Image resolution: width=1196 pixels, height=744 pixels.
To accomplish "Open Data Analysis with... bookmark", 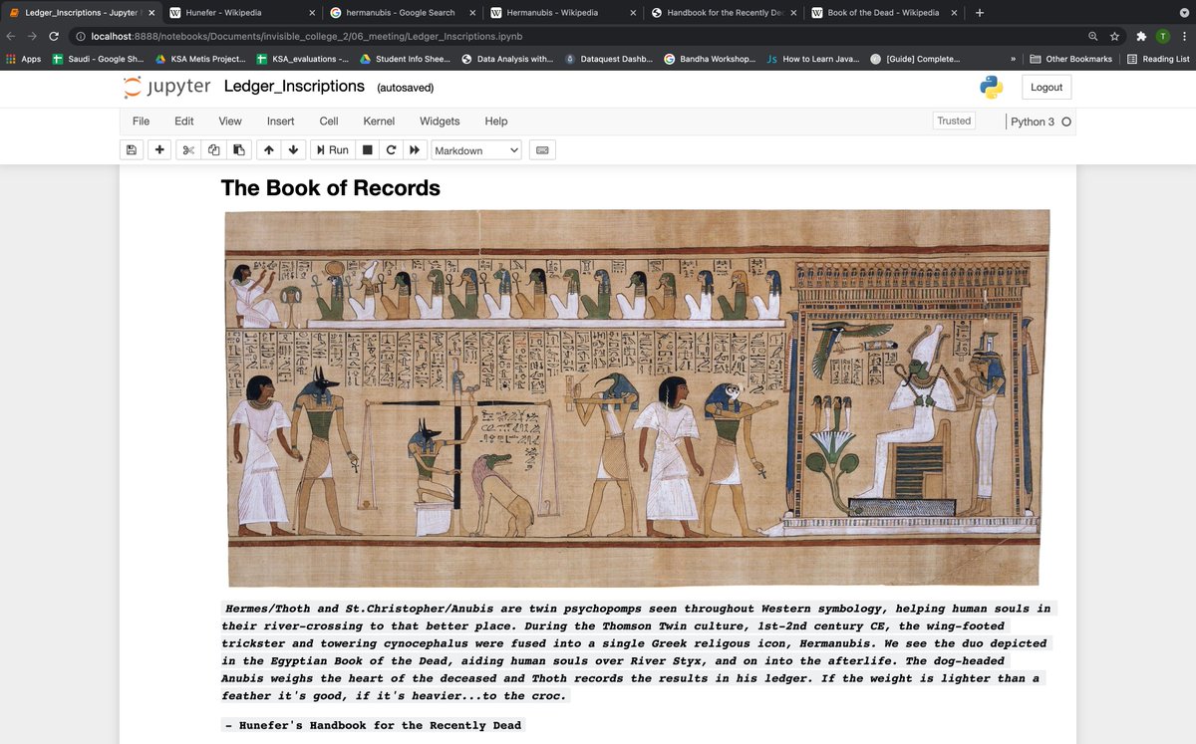I will tap(507, 59).
